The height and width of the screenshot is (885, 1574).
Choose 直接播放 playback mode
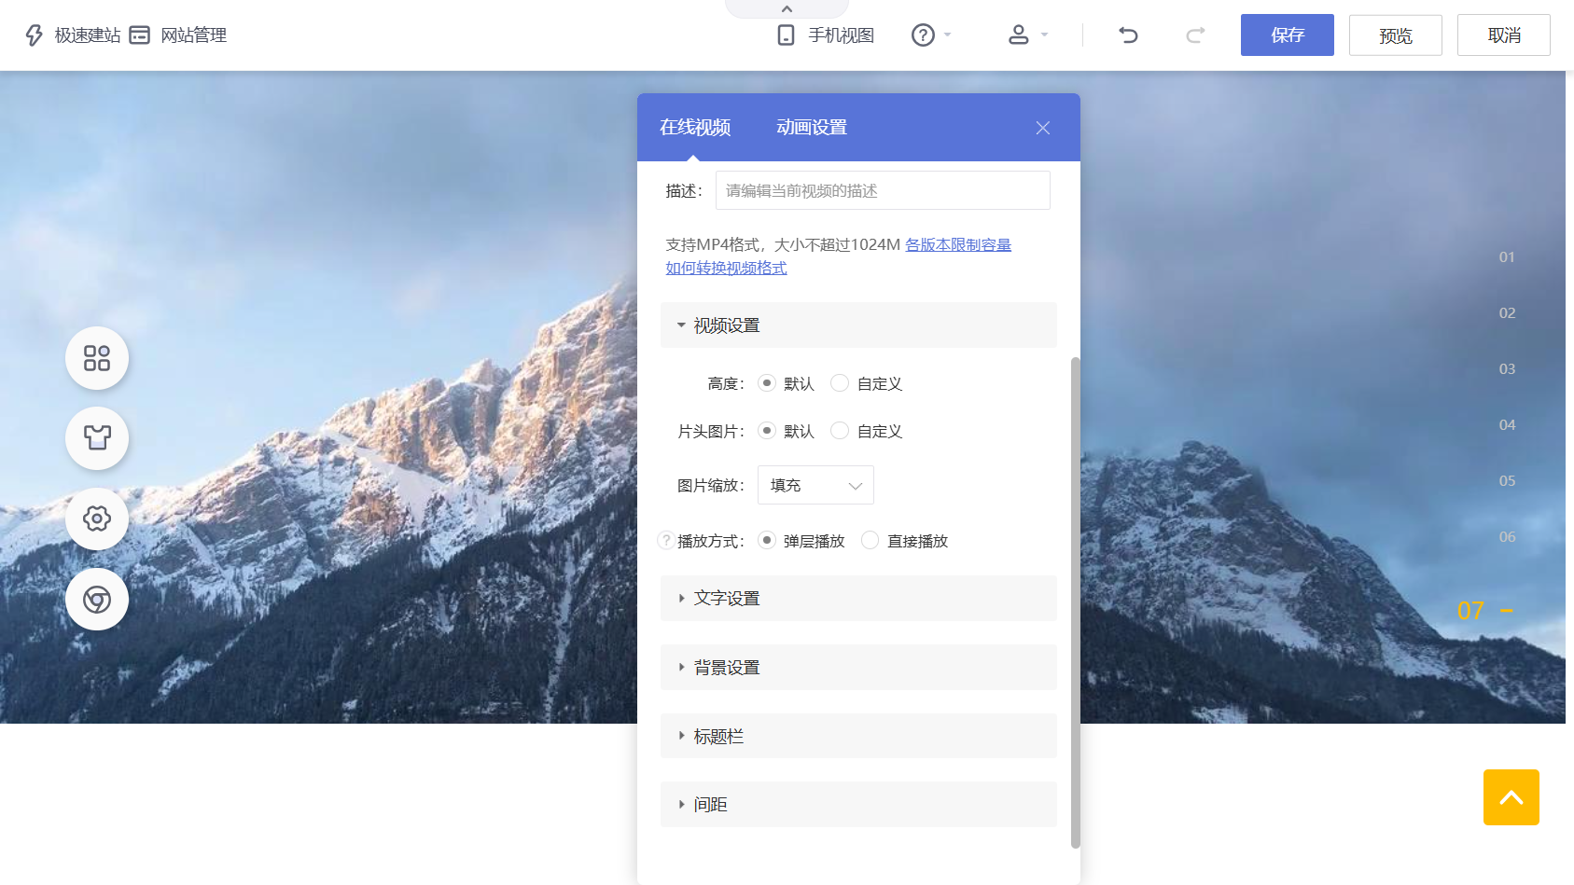[x=871, y=541]
